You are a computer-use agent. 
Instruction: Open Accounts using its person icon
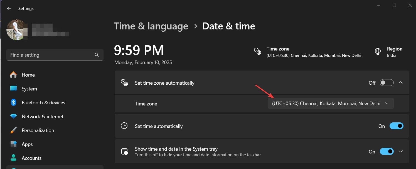pos(13,158)
